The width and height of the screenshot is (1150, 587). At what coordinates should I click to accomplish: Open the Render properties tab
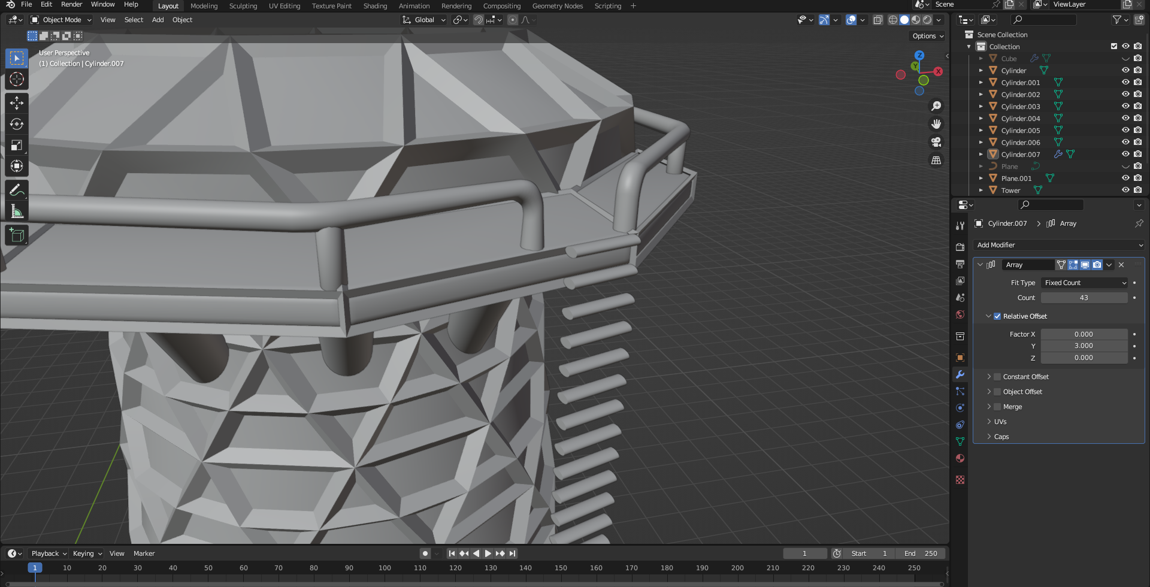[960, 247]
